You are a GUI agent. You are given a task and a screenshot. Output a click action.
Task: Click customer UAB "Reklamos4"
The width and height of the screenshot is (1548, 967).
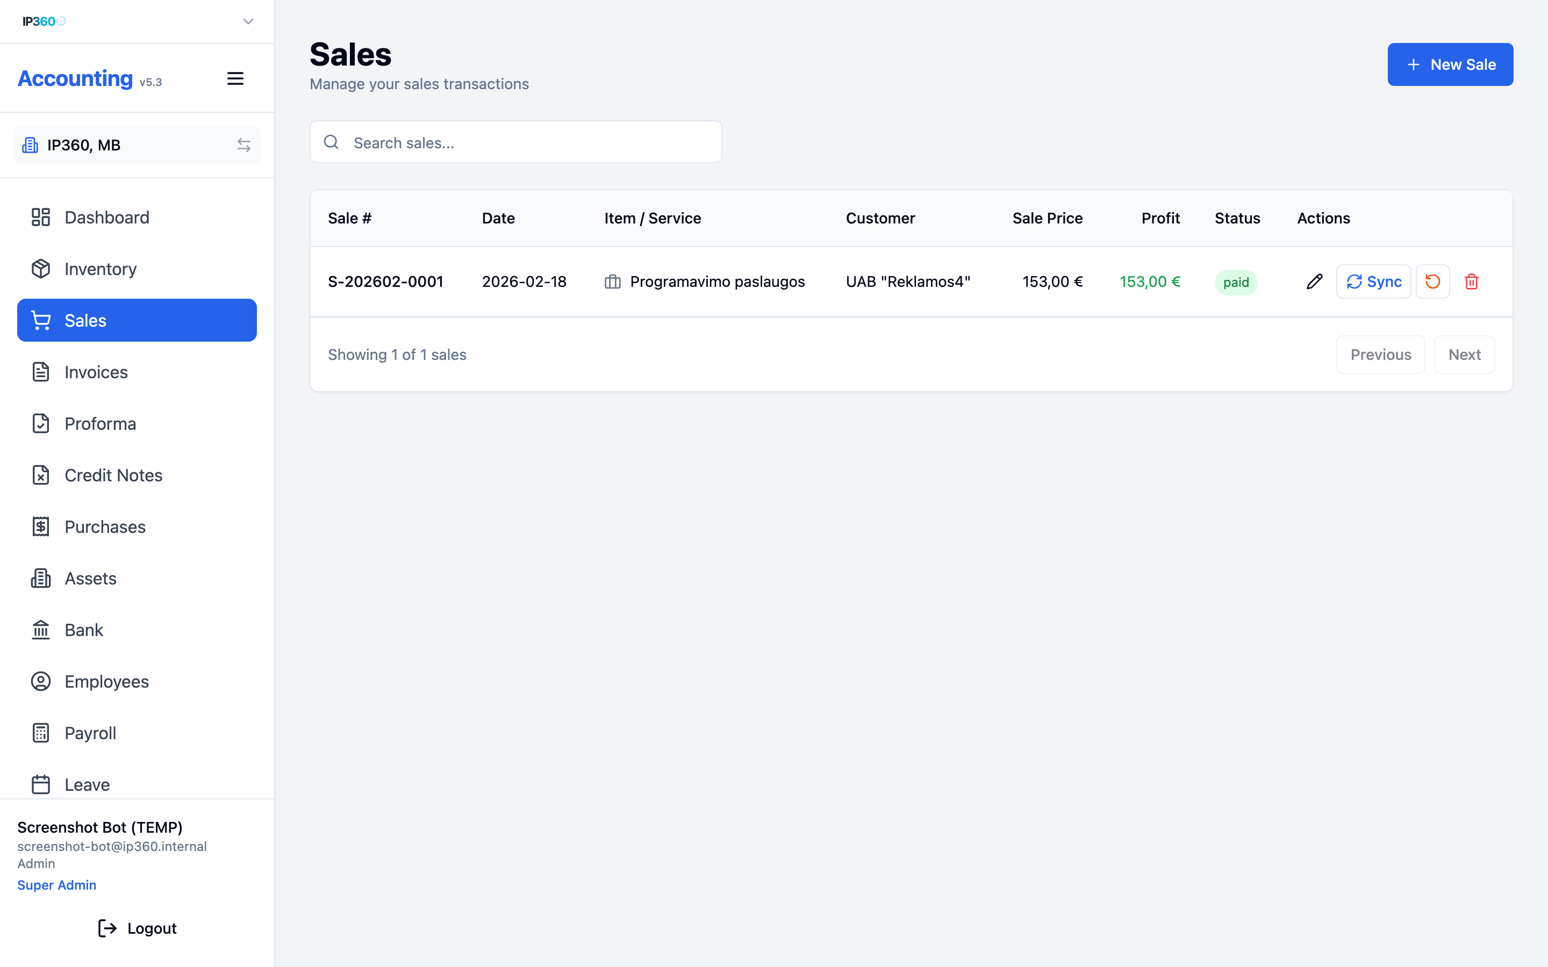908,282
